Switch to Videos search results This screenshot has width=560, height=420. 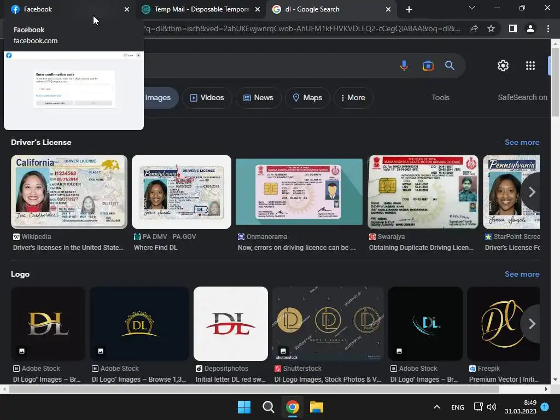(x=207, y=98)
